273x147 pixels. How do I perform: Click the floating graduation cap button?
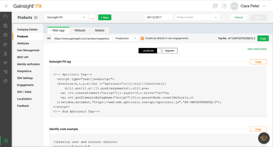pos(263,138)
